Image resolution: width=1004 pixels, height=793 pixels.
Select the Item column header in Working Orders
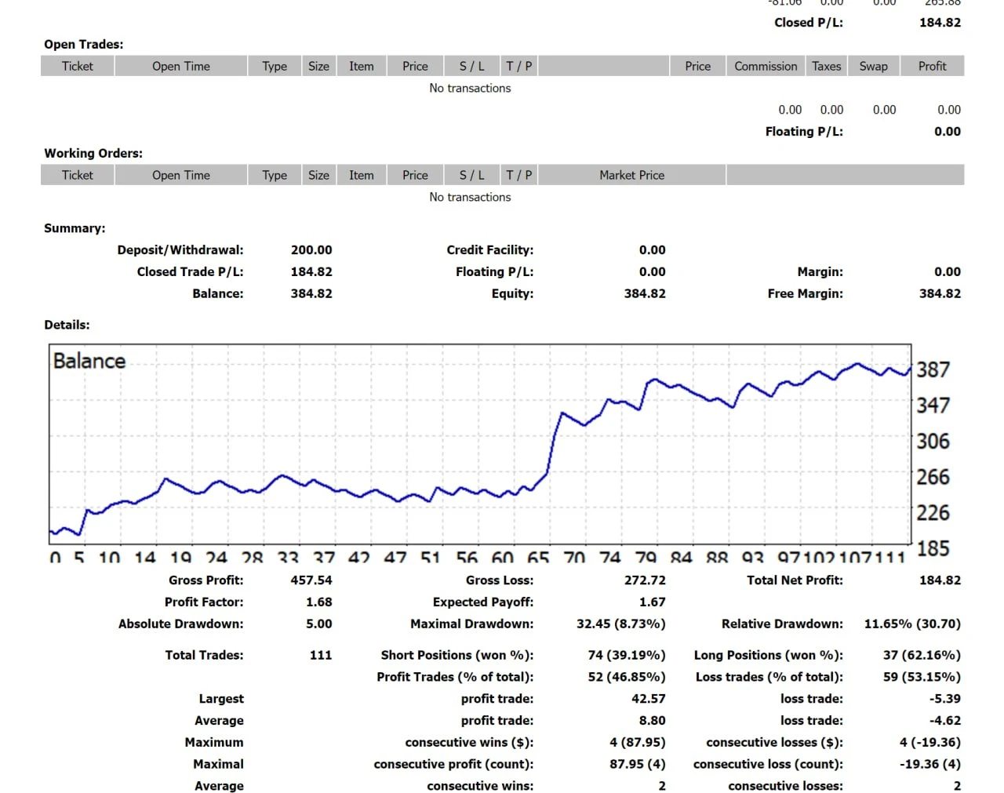pyautogui.click(x=361, y=175)
